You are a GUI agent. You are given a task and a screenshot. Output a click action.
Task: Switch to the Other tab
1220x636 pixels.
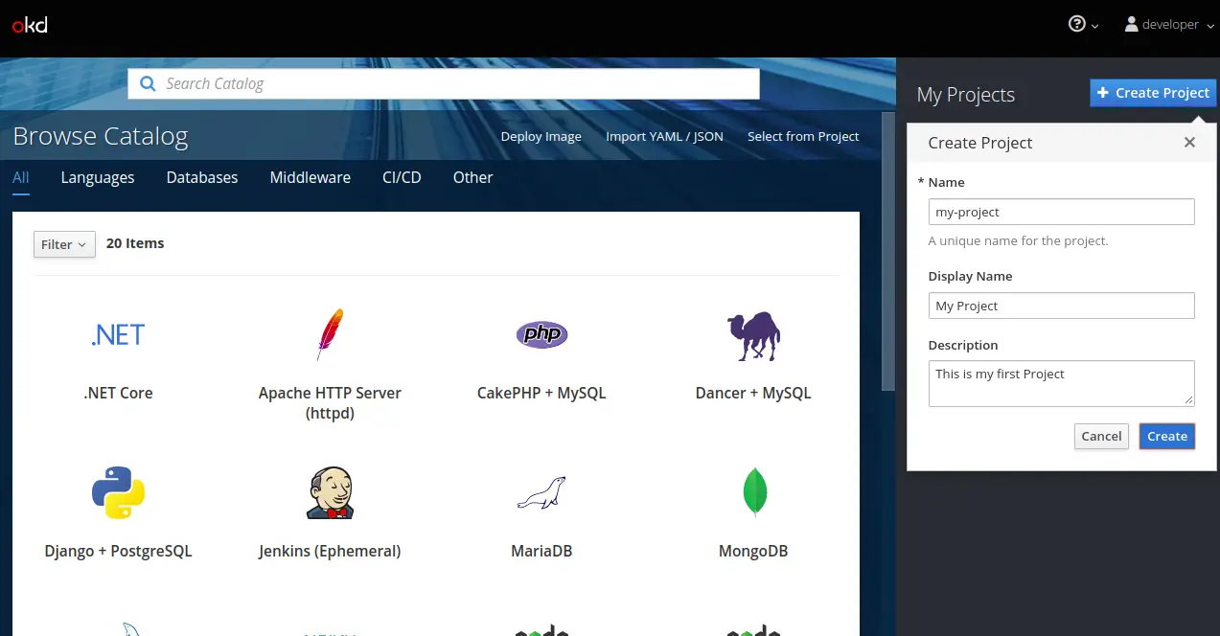click(473, 177)
